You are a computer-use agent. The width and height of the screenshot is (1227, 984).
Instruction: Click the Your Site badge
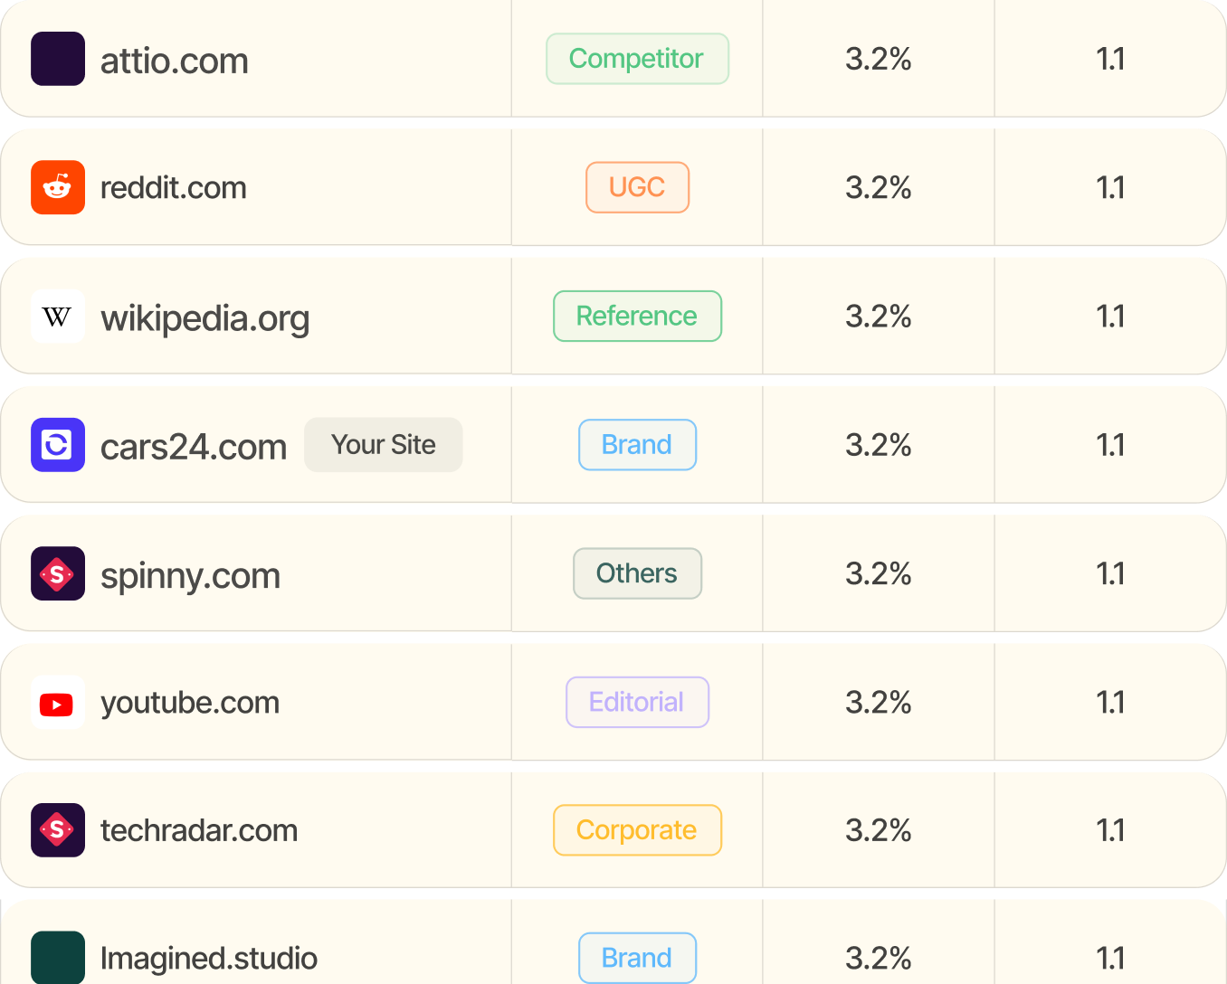click(x=383, y=445)
